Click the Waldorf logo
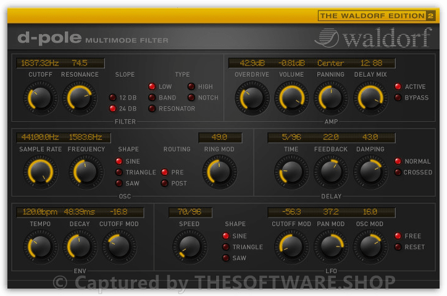Viewport: 447px width, 296px height. pyautogui.click(x=372, y=38)
